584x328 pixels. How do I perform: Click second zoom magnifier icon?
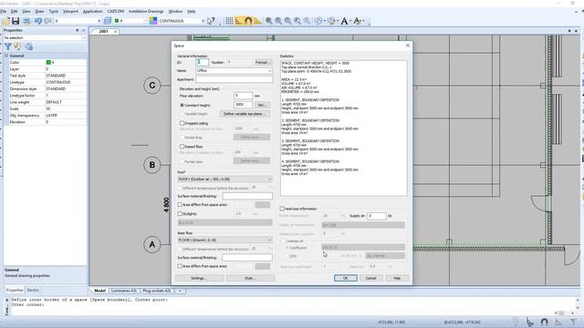[x=278, y=21]
